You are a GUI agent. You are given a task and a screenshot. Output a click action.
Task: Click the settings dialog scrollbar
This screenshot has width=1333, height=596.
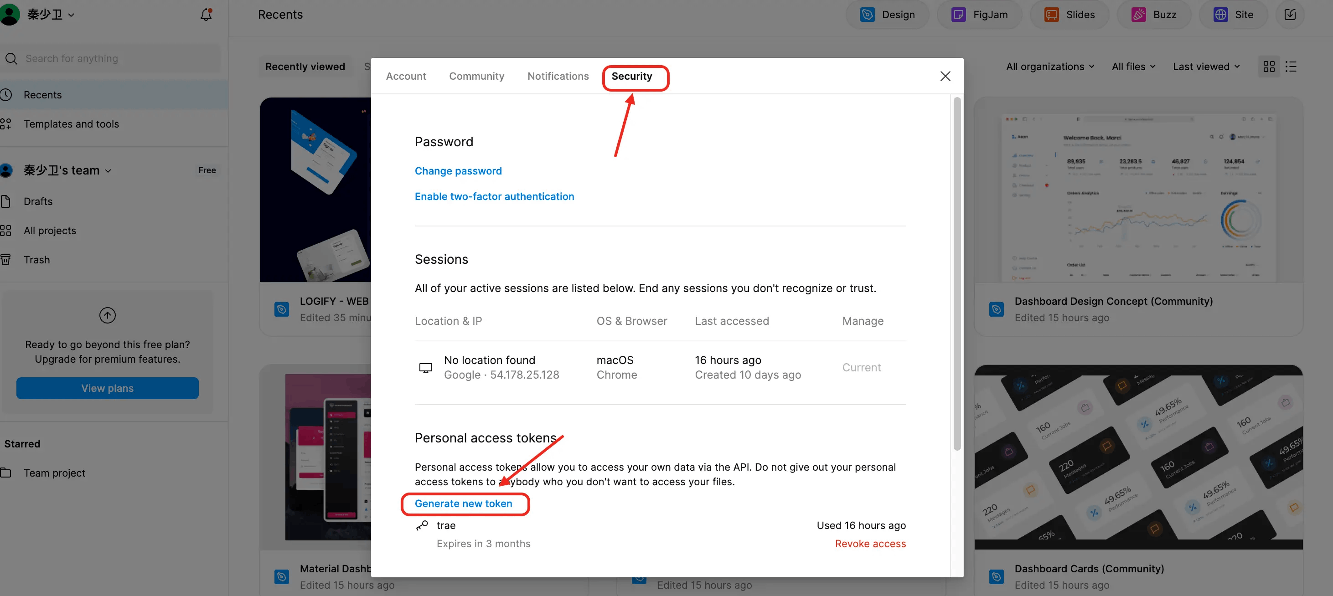pyautogui.click(x=957, y=273)
